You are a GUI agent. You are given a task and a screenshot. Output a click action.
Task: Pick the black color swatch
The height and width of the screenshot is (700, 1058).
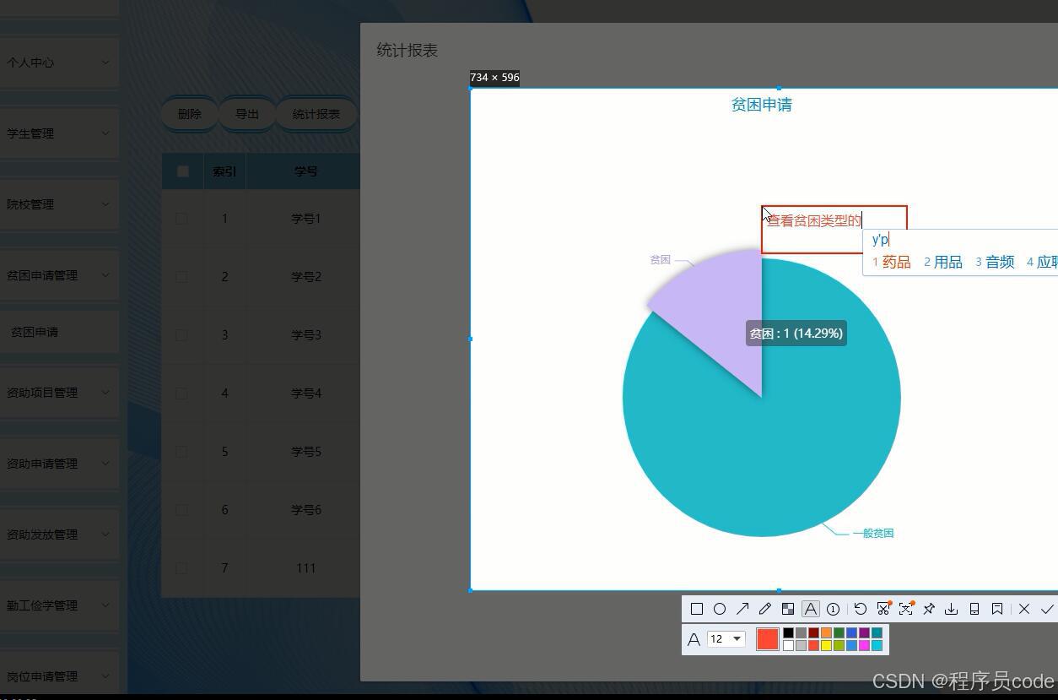(x=788, y=632)
